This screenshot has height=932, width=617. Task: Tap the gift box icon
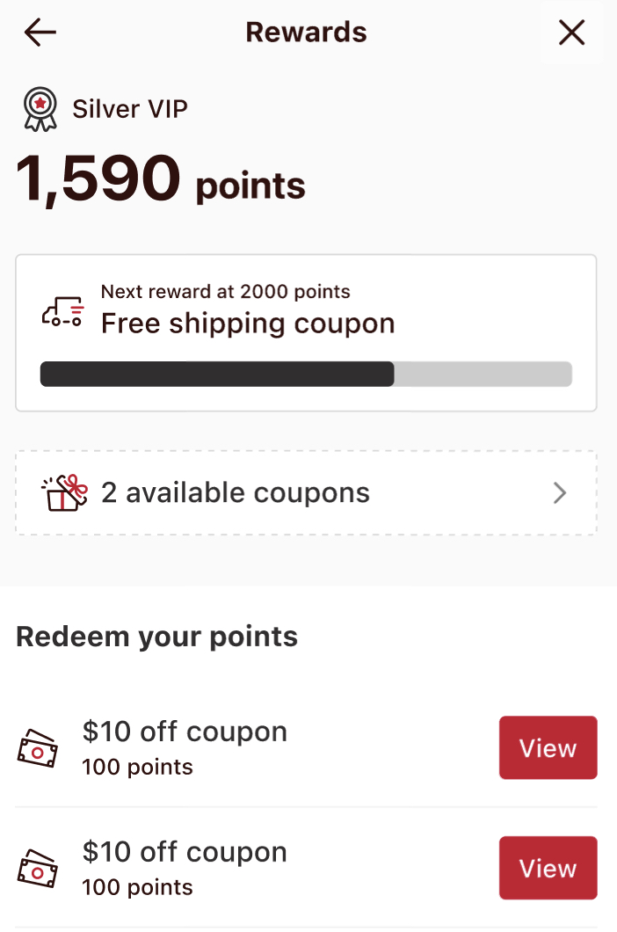64,492
